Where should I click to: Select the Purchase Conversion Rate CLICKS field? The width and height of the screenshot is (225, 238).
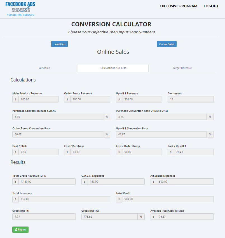pos(58,117)
